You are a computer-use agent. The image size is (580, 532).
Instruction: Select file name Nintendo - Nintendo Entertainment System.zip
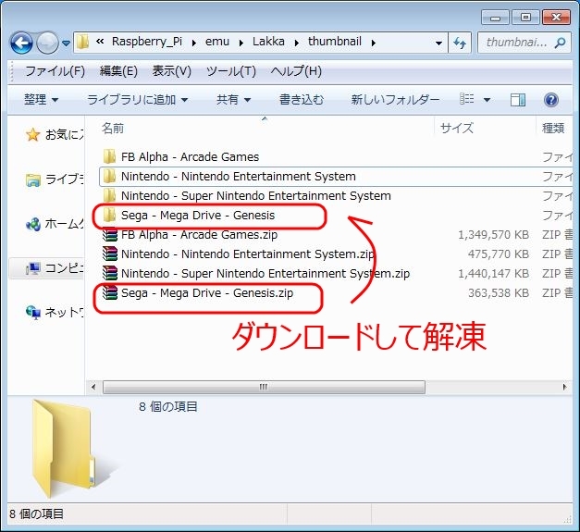pyautogui.click(x=248, y=254)
